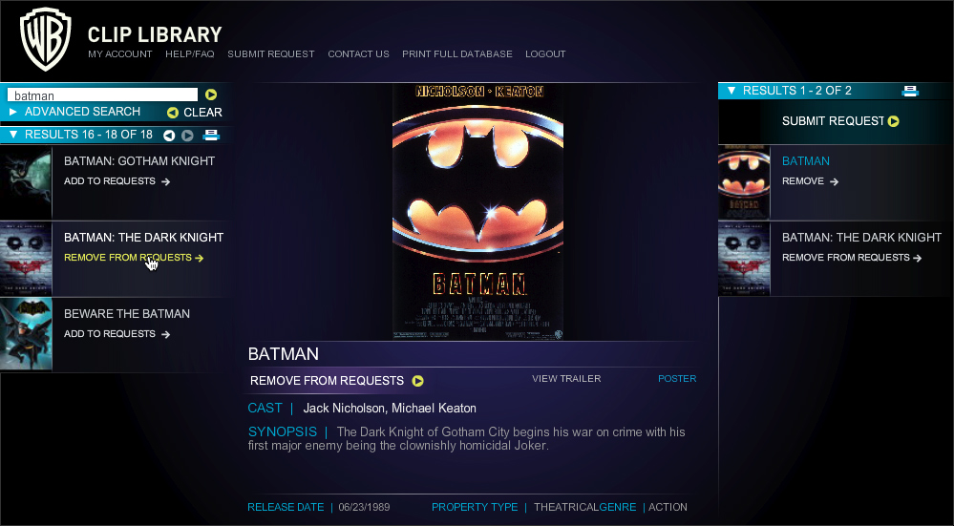
Task: Click Submit Request in the requests panel
Action: point(833,121)
